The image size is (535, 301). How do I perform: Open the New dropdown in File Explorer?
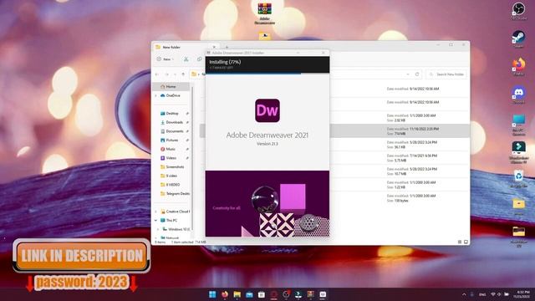(x=166, y=59)
